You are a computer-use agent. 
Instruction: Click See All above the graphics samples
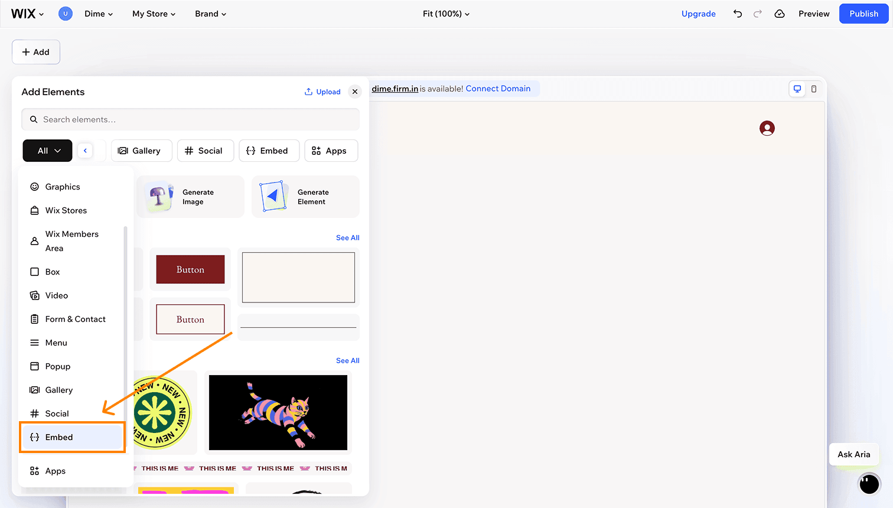tap(347, 360)
